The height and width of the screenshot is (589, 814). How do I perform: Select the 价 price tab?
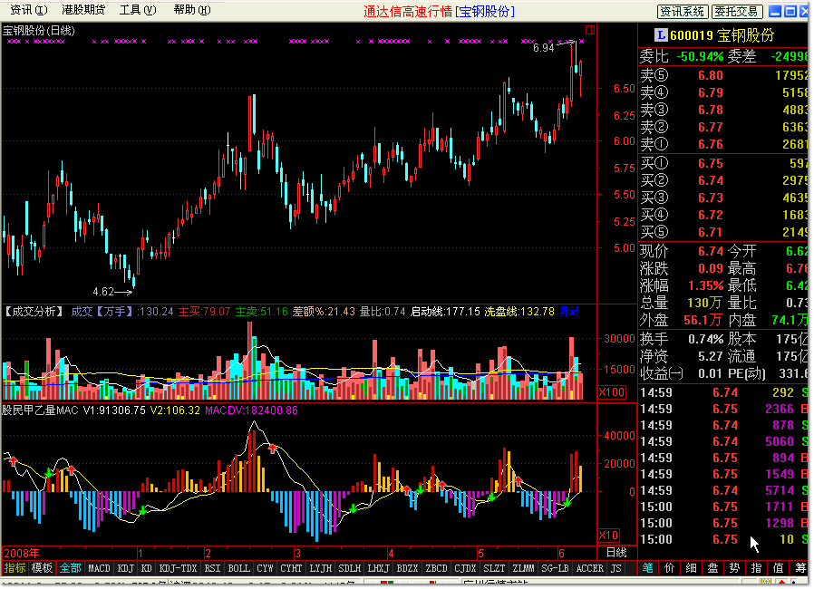coord(670,568)
